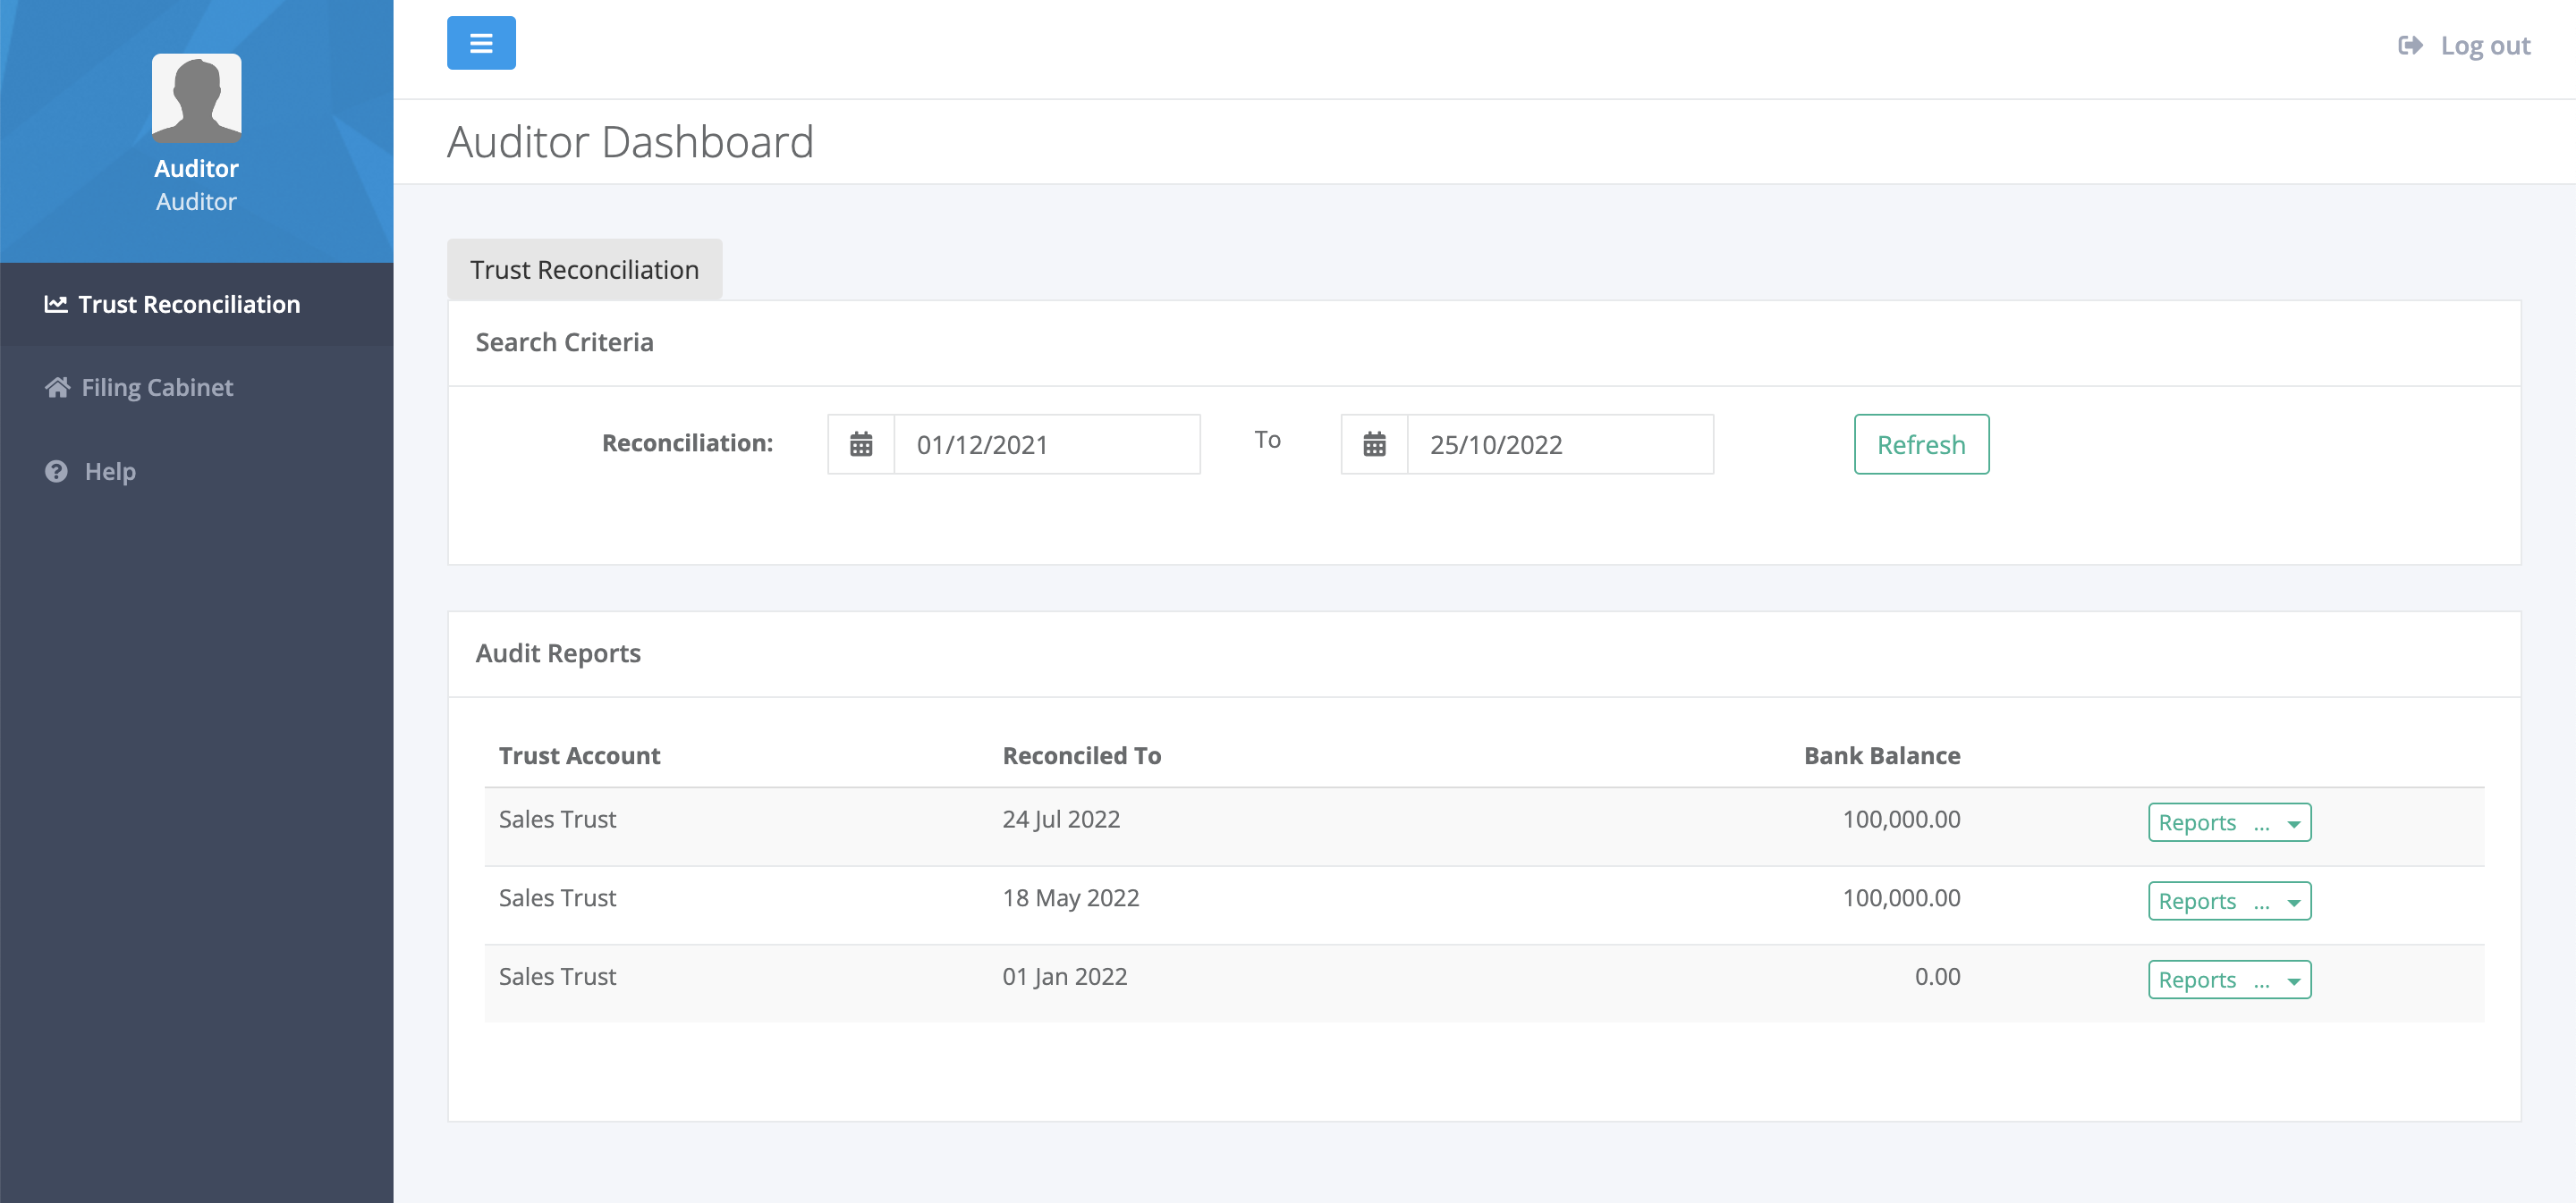Select the Trust Reconciliation tab
The image size is (2576, 1203).
584,270
